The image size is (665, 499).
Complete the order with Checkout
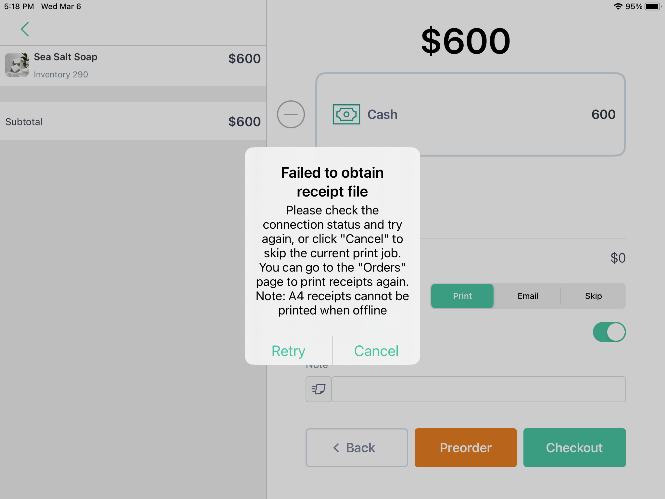pyautogui.click(x=574, y=448)
